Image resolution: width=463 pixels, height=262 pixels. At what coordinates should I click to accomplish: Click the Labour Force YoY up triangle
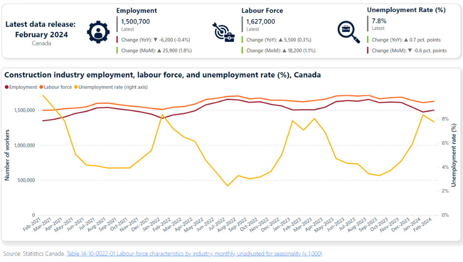tap(281, 40)
